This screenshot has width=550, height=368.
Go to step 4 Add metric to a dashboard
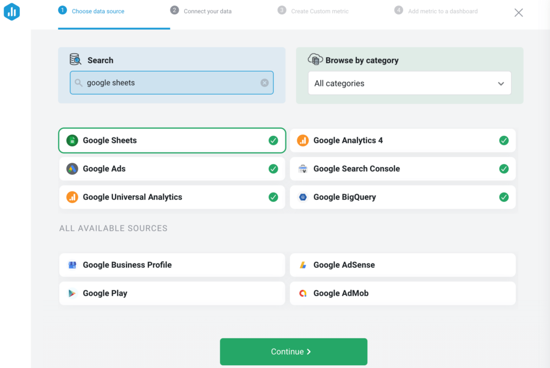pos(436,11)
